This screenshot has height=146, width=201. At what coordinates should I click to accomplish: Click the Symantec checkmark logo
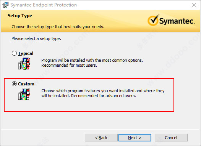click(153, 20)
